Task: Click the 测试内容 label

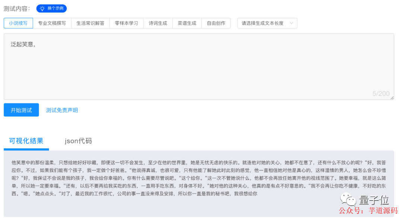Action: 16,8
